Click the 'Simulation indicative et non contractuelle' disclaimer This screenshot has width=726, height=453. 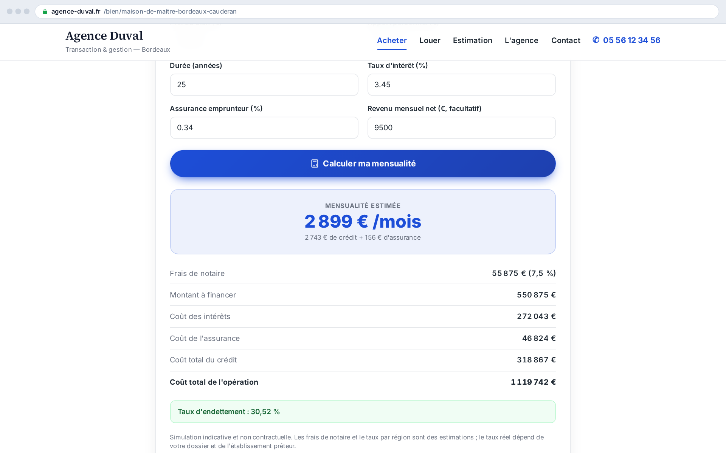tap(357, 441)
